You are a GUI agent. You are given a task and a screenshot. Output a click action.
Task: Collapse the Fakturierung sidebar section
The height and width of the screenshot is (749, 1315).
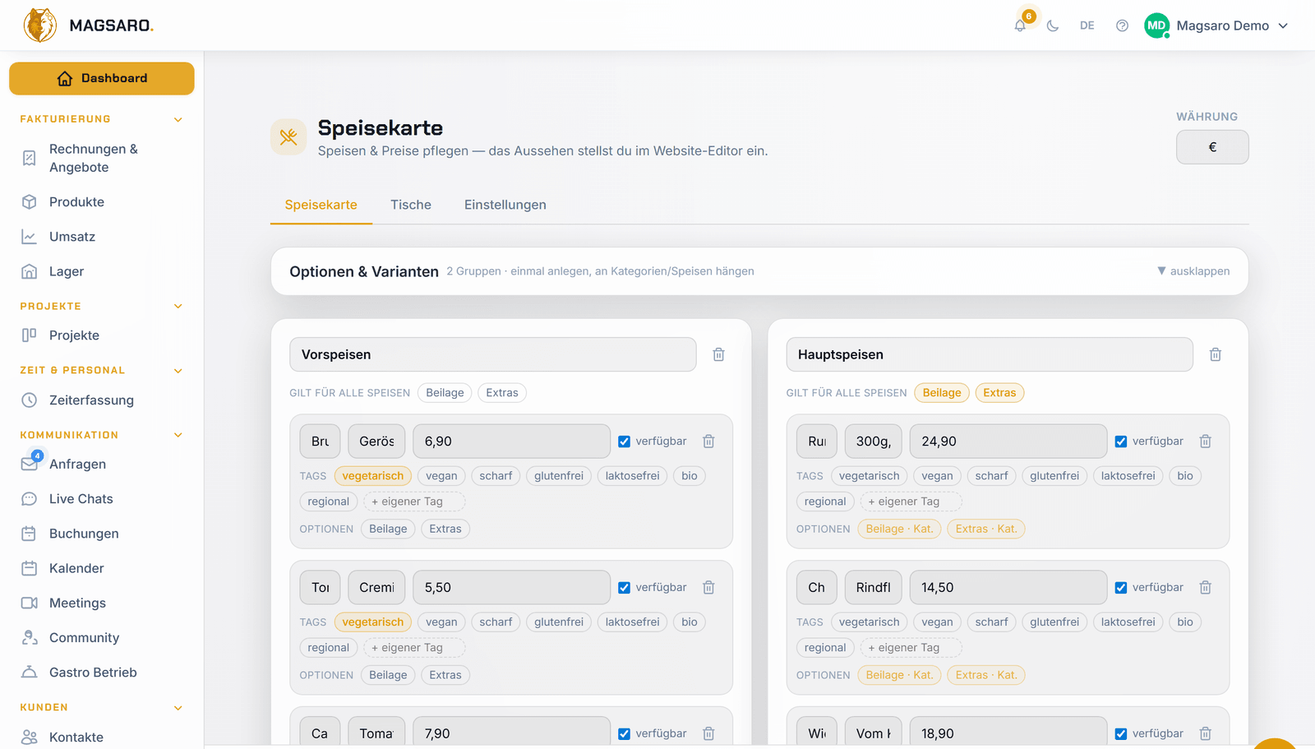tap(178, 119)
